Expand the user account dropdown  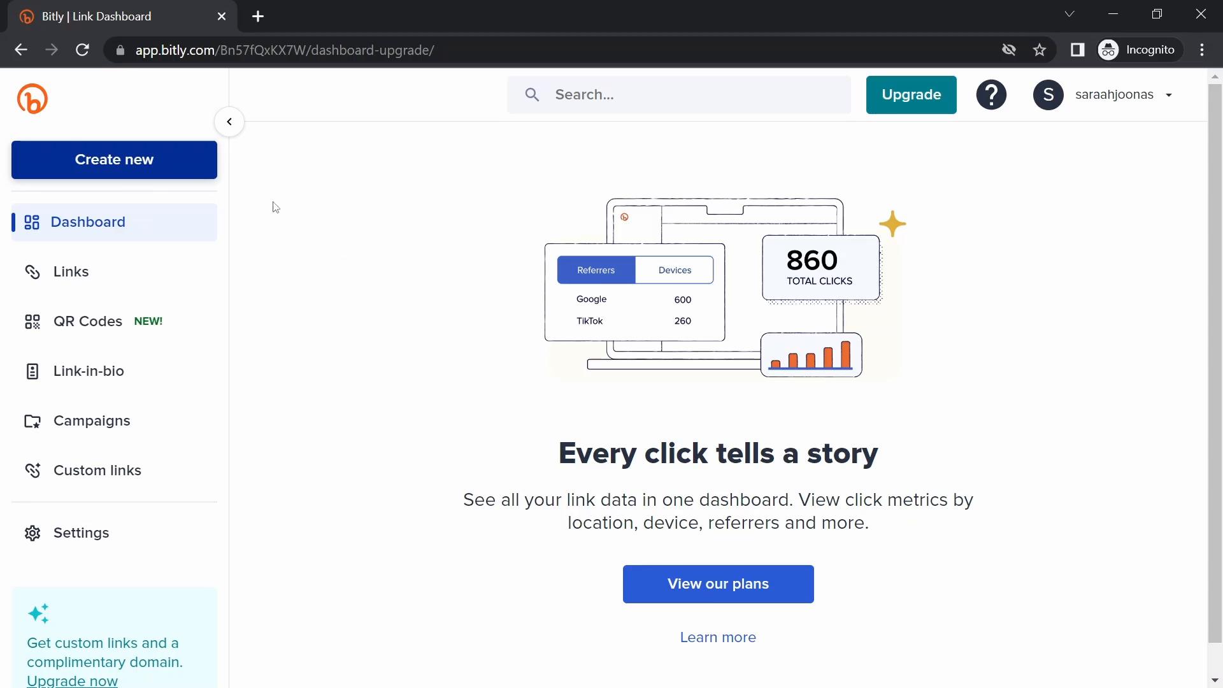[1168, 95]
